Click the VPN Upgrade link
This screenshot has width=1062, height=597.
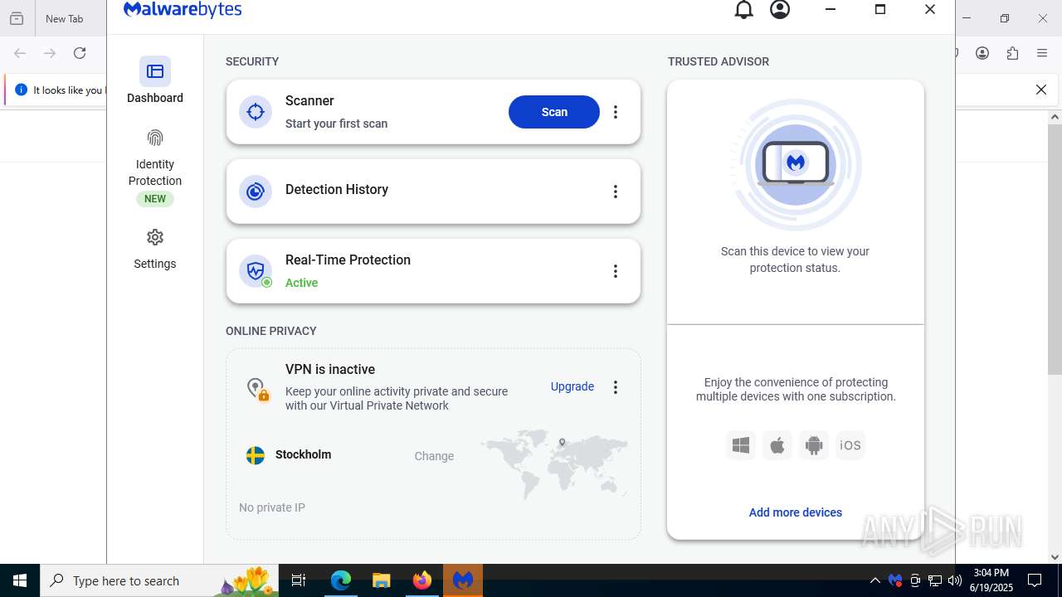tap(572, 386)
